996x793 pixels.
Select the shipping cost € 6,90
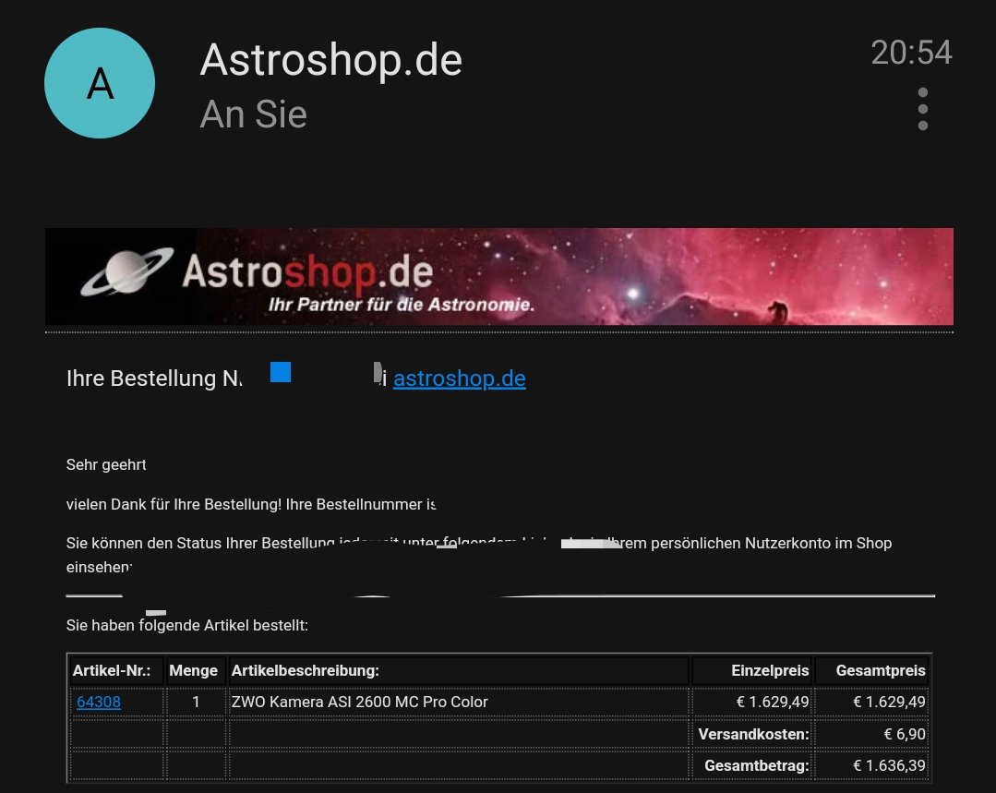[905, 734]
